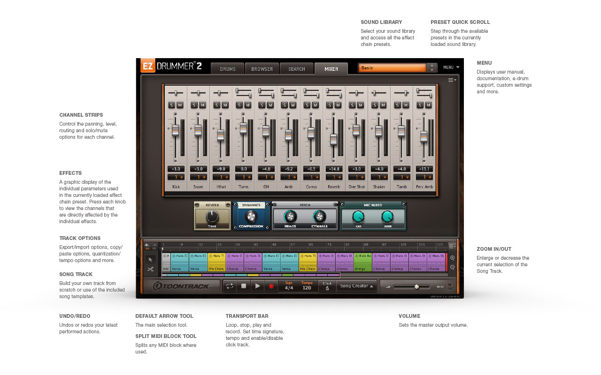The image size is (601, 375).
Task: Step to the previous preset with up arrow
Action: click(x=432, y=66)
